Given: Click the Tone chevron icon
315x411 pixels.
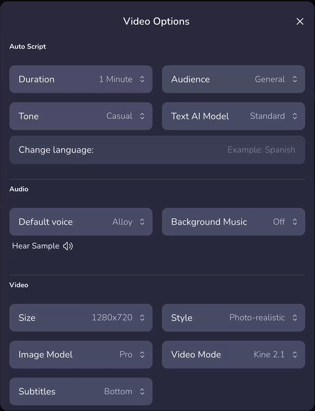Looking at the screenshot, I should (x=141, y=116).
